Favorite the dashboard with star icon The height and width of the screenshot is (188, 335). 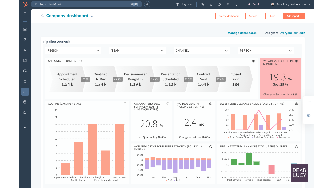click(x=43, y=16)
